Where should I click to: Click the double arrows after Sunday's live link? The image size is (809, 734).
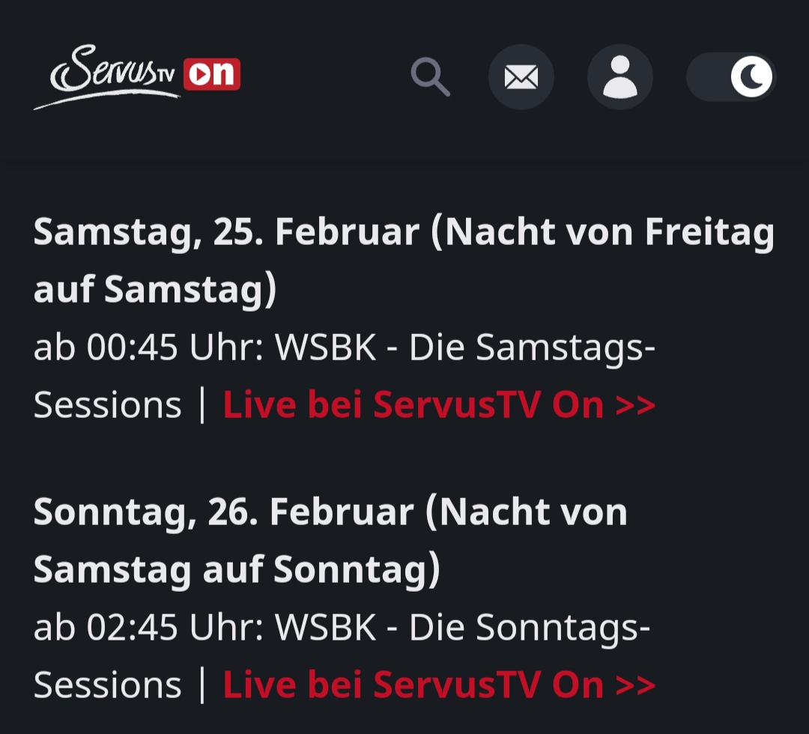[x=635, y=685]
